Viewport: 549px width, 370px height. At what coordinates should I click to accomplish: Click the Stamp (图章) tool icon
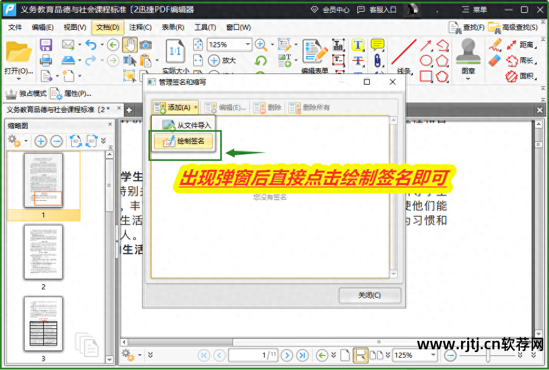pos(468,53)
